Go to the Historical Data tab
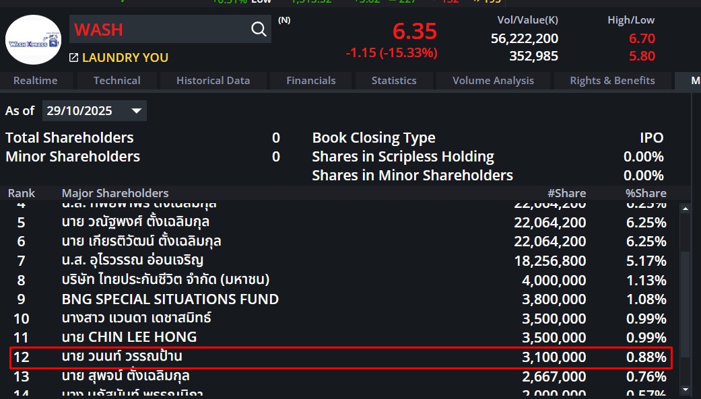Image resolution: width=701 pixels, height=399 pixels. coord(213,81)
